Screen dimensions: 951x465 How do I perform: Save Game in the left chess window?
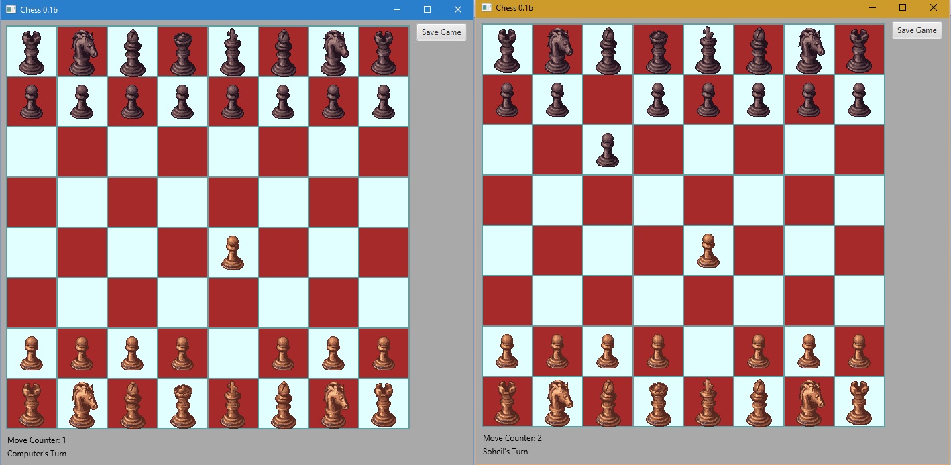[x=441, y=32]
